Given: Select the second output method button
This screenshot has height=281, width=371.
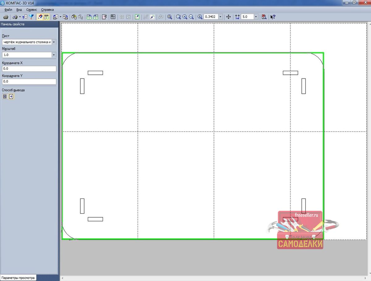Looking at the screenshot, I should (x=11, y=96).
